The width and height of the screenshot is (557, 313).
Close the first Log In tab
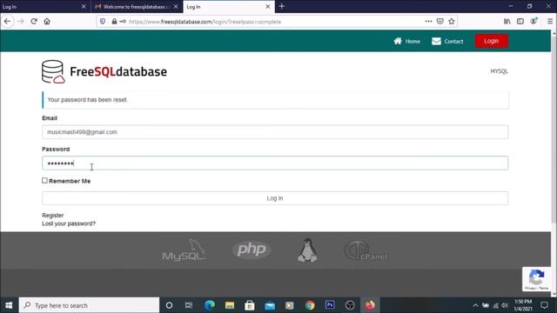pyautogui.click(x=84, y=7)
